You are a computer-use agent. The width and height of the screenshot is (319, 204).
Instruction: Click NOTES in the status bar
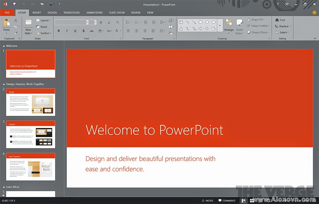pyautogui.click(x=208, y=201)
